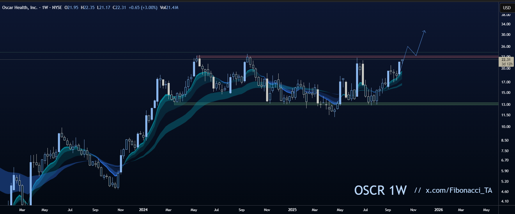The height and width of the screenshot is (214, 515).
Task: Click the 1W interval in the chart legend
Action: (x=45, y=8)
